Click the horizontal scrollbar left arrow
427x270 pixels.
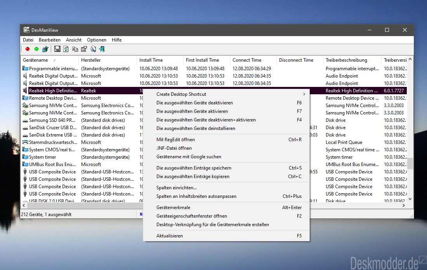click(24, 206)
